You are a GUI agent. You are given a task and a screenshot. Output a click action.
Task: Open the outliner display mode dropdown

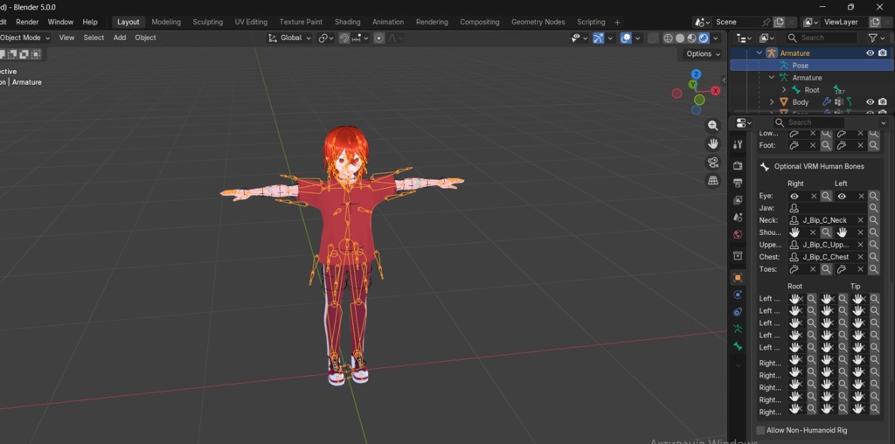pos(768,38)
